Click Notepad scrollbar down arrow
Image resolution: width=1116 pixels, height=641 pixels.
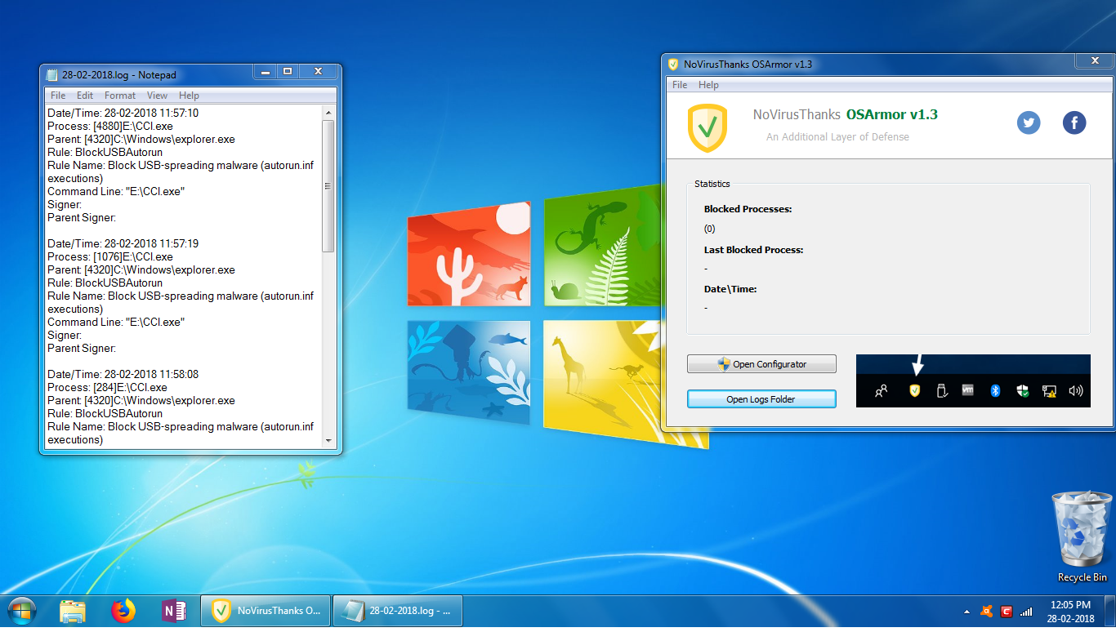point(328,440)
